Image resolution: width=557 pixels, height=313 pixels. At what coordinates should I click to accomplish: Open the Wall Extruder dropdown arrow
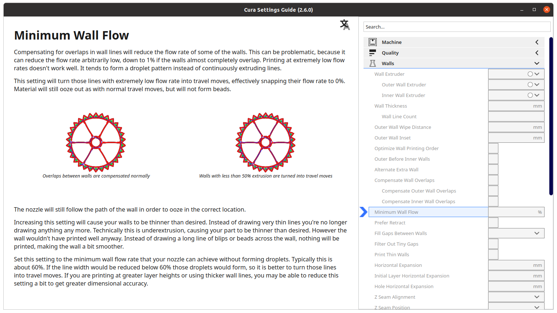[537, 74]
